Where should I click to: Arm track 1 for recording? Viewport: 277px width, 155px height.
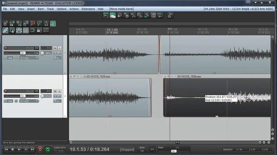pos(6,48)
